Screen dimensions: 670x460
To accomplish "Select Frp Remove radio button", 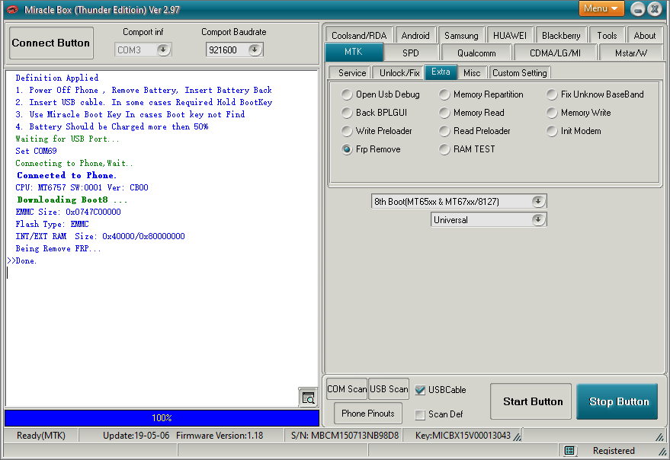I will 347,149.
